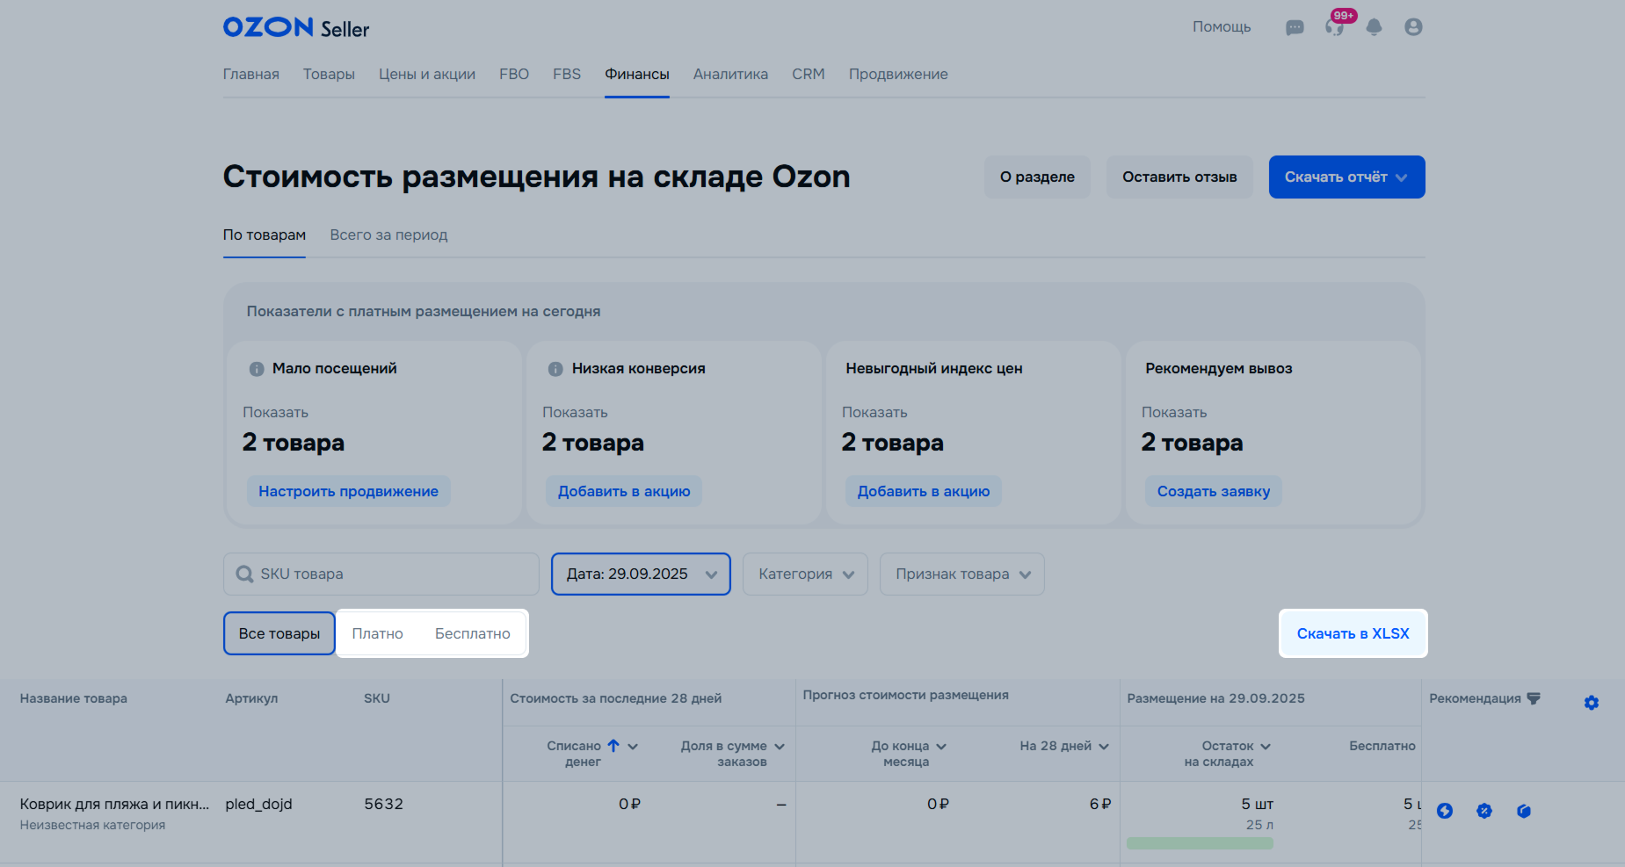Open the notifications bell
Viewport: 1625px width, 867px height.
(1374, 28)
